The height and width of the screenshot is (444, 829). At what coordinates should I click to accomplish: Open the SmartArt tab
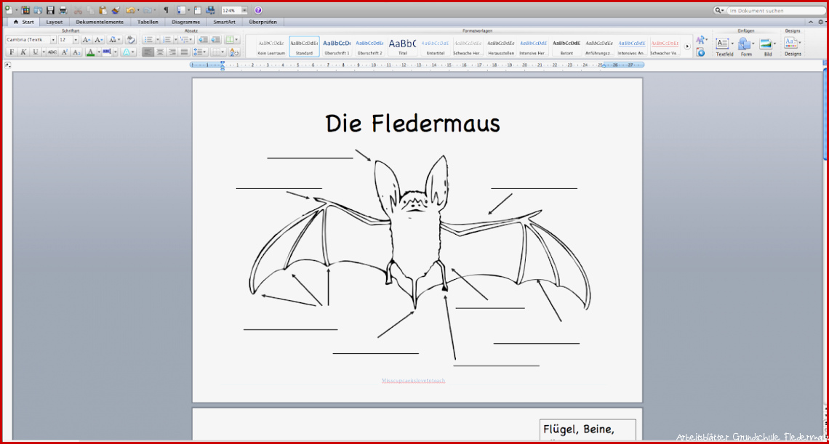(225, 23)
